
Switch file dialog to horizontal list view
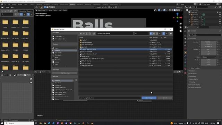[x=154, y=34]
